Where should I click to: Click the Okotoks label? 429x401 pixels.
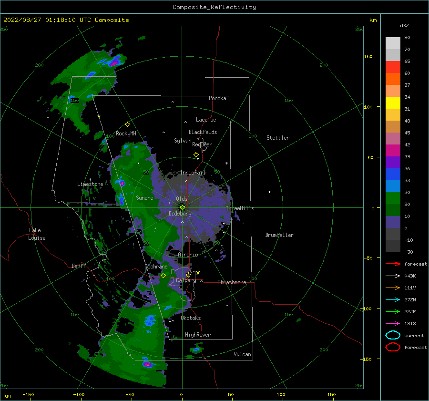191,319
